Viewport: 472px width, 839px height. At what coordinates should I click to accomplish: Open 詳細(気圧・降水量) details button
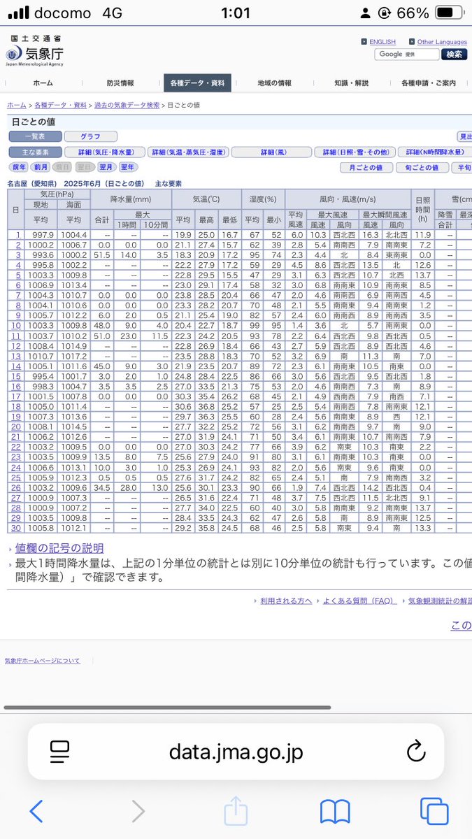[x=105, y=152]
